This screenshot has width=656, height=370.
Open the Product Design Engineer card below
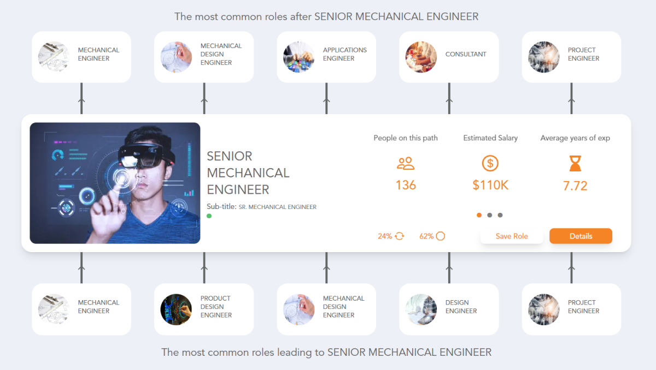(x=203, y=309)
